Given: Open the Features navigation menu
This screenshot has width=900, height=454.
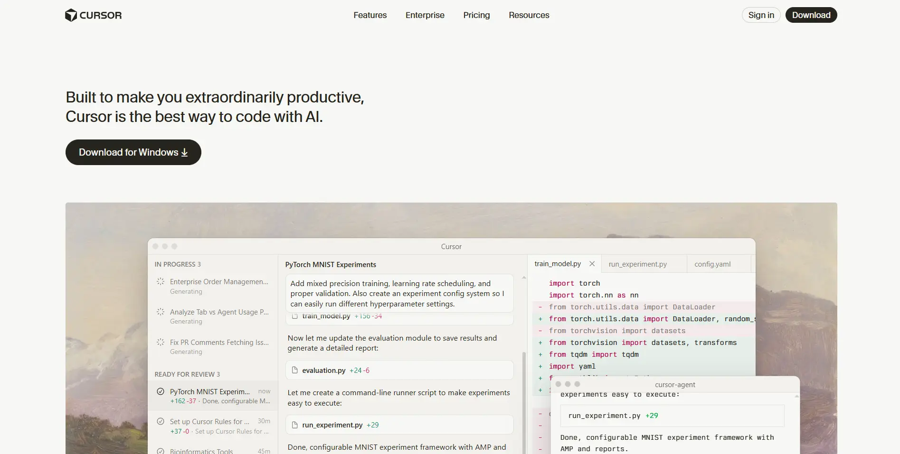Looking at the screenshot, I should pyautogui.click(x=370, y=15).
